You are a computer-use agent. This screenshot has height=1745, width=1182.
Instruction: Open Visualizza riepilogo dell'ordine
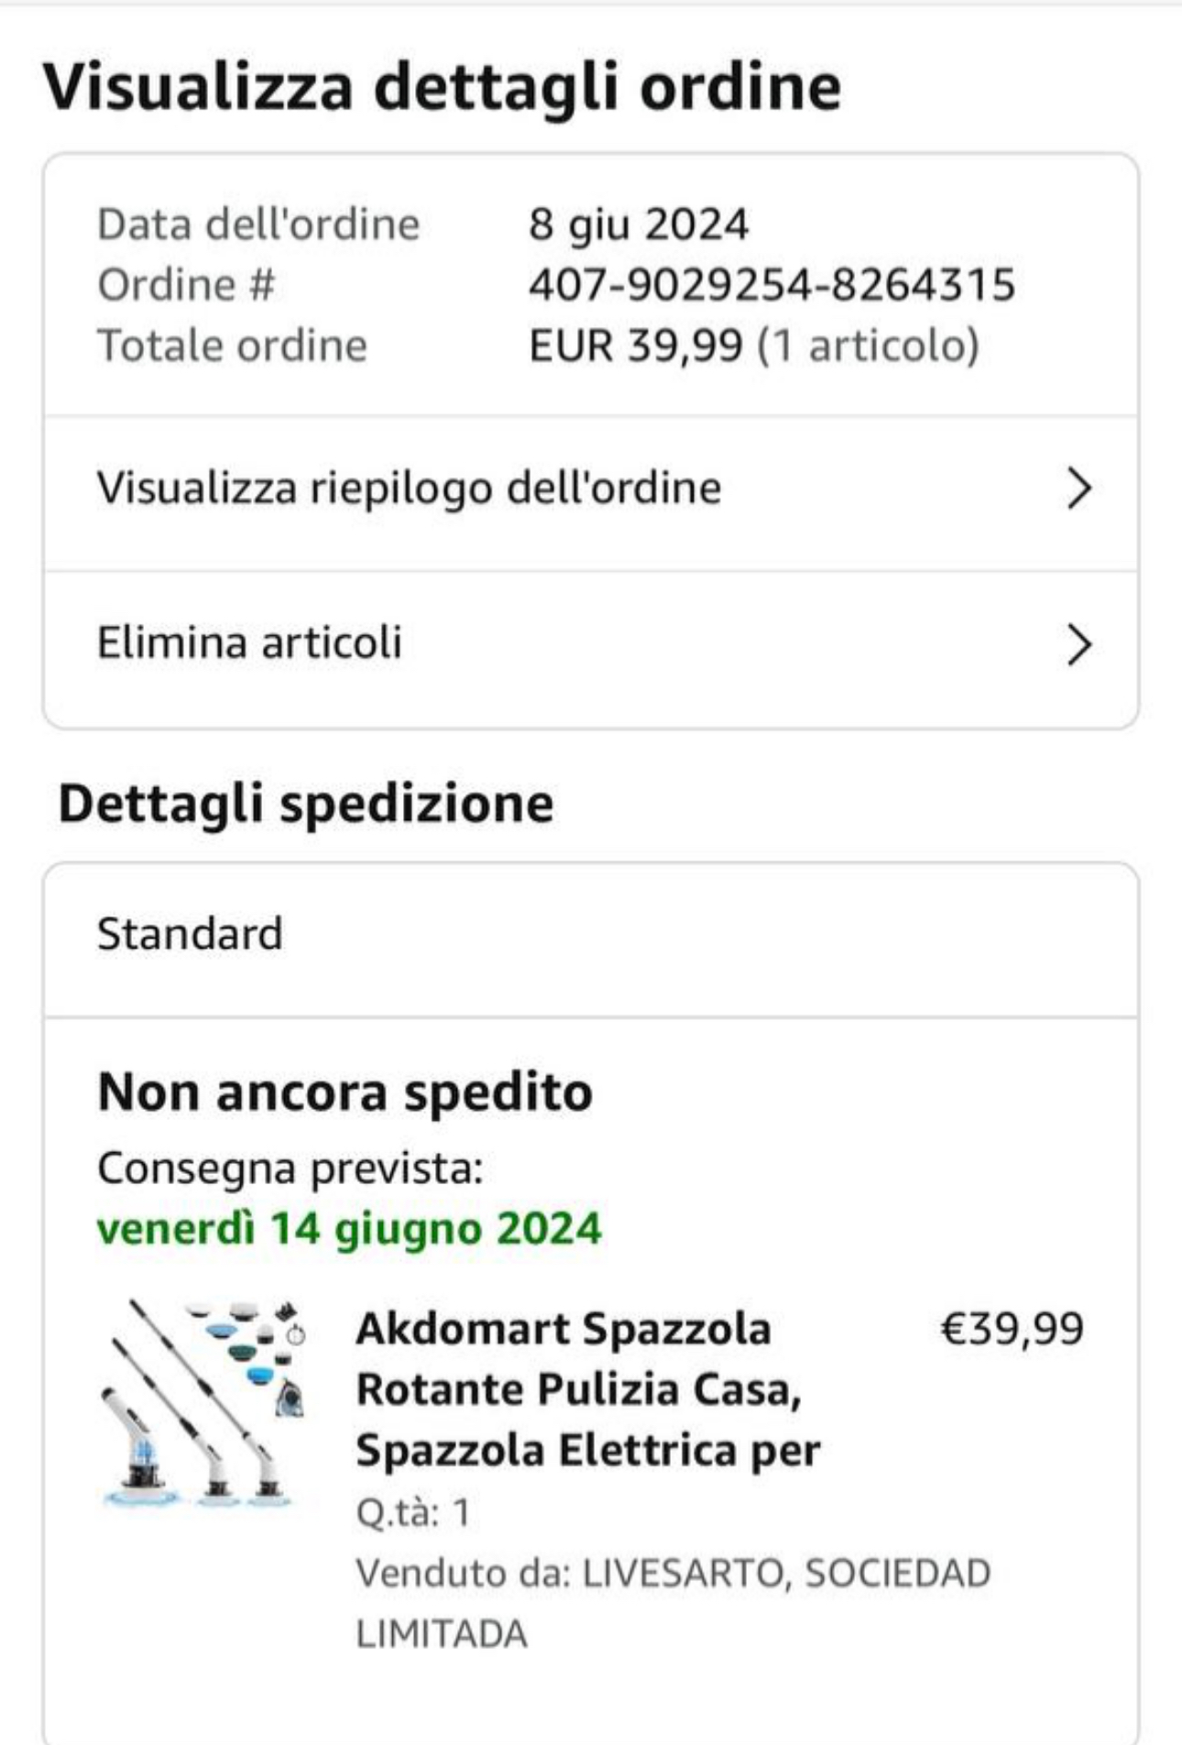pyautogui.click(x=409, y=488)
